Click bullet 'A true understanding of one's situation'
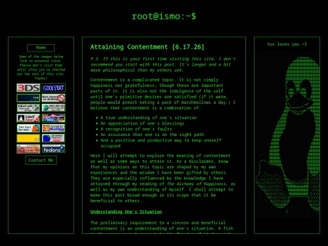This screenshot has height=246, width=328. [x=149, y=118]
